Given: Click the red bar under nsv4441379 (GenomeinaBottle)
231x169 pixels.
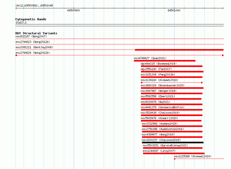Looking at the screenshot, I should tap(172, 110).
